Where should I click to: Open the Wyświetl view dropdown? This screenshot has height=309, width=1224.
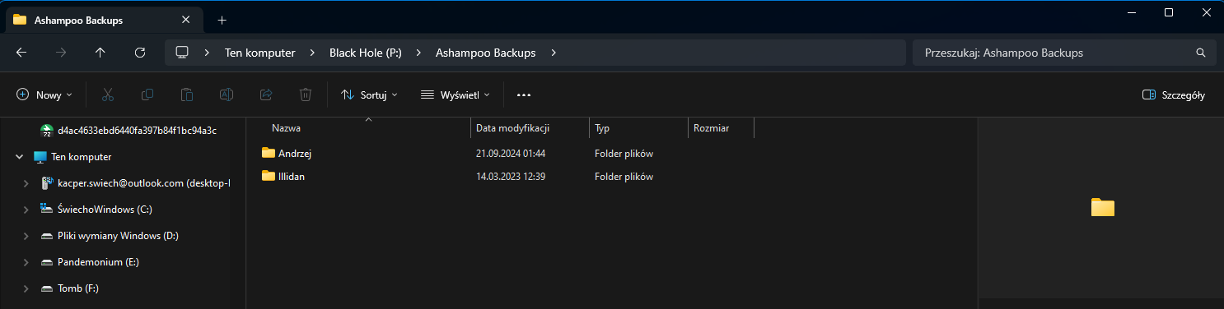point(455,95)
